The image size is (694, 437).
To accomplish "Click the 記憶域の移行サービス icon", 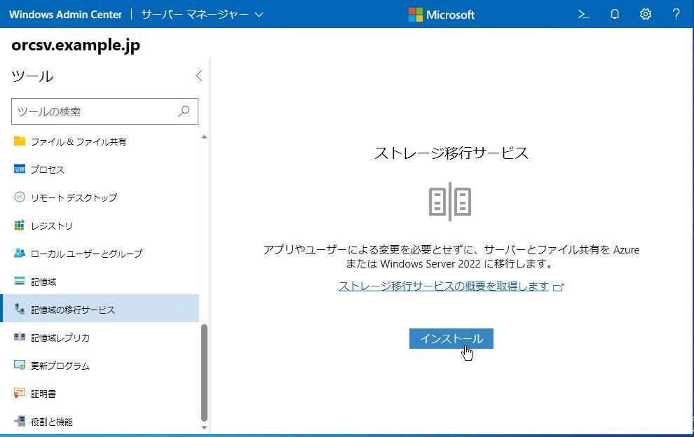I will (x=20, y=309).
